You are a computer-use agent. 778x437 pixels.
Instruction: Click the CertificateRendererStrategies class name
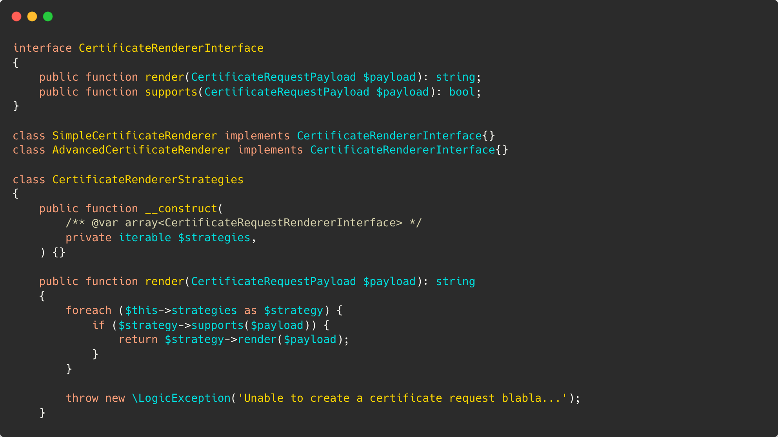[148, 180]
